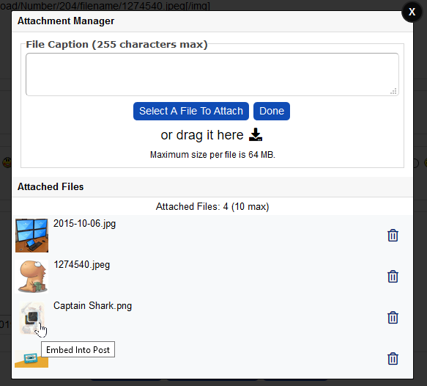Click the download arrow icon beside 'drag it here'
The width and height of the screenshot is (427, 386).
(256, 134)
